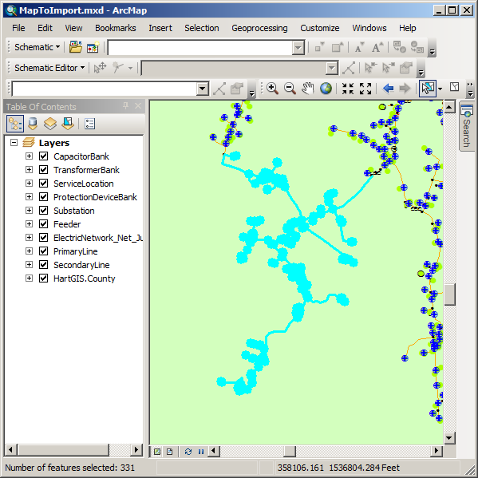
Task: List By Source in Table Of Contents
Action: [x=33, y=124]
